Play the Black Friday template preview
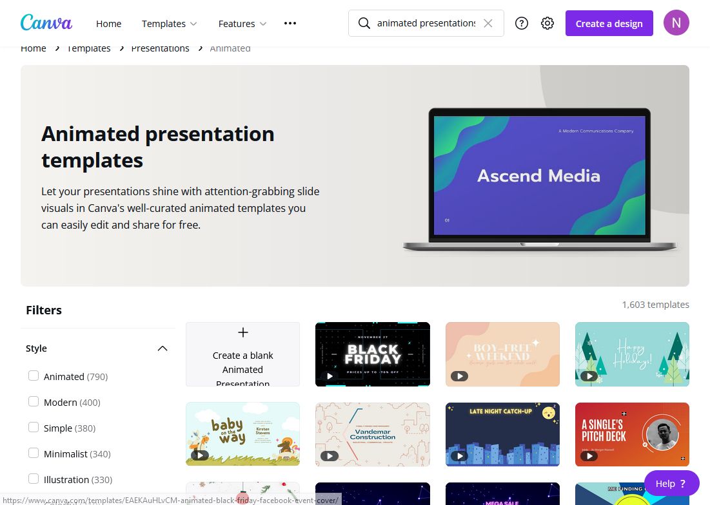 330,376
